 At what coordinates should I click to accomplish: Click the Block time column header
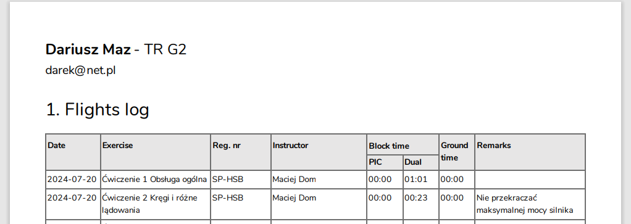[403, 145]
